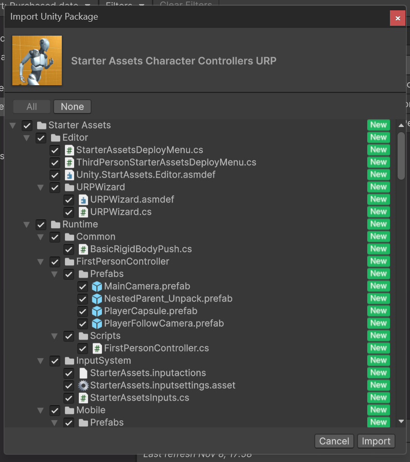Click the folder icon next to URPWizard
Viewport: 410px width, 462px height.
coord(69,187)
